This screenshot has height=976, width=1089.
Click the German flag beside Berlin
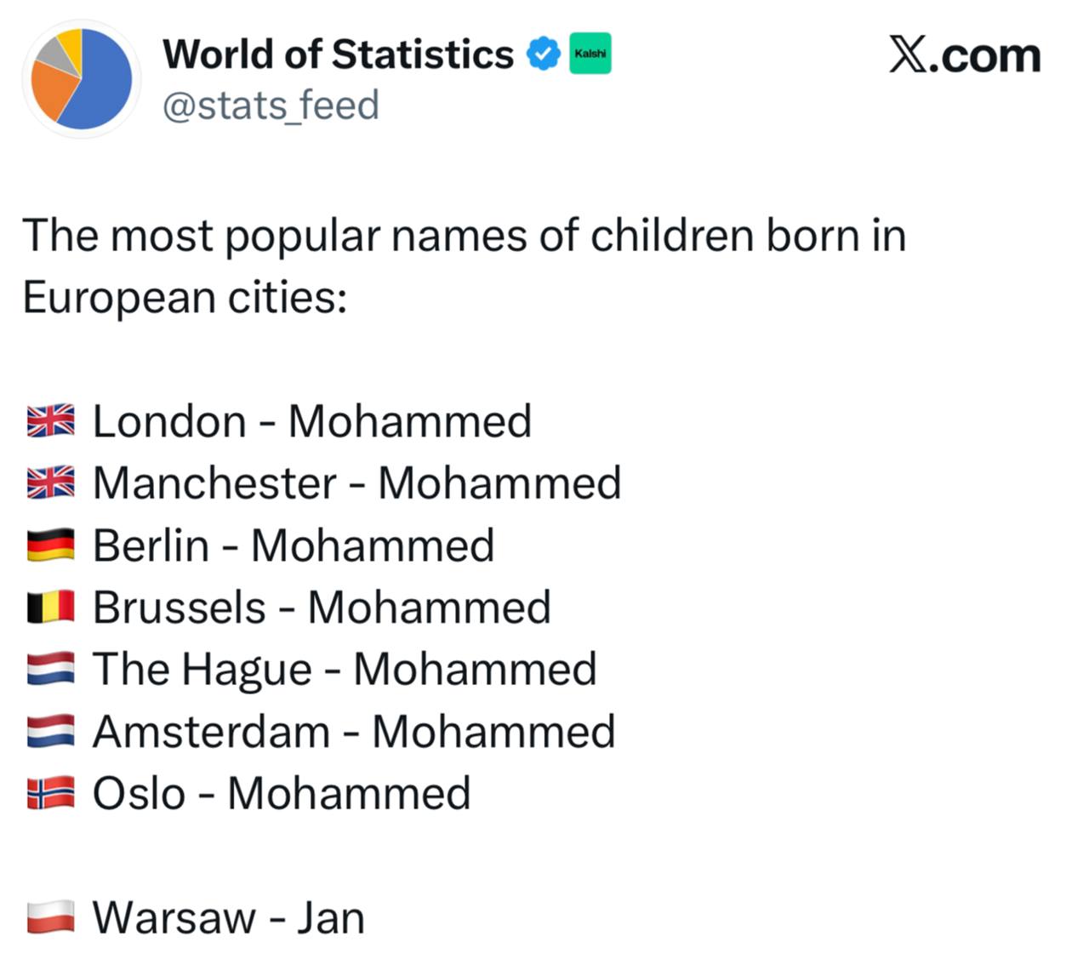50,545
